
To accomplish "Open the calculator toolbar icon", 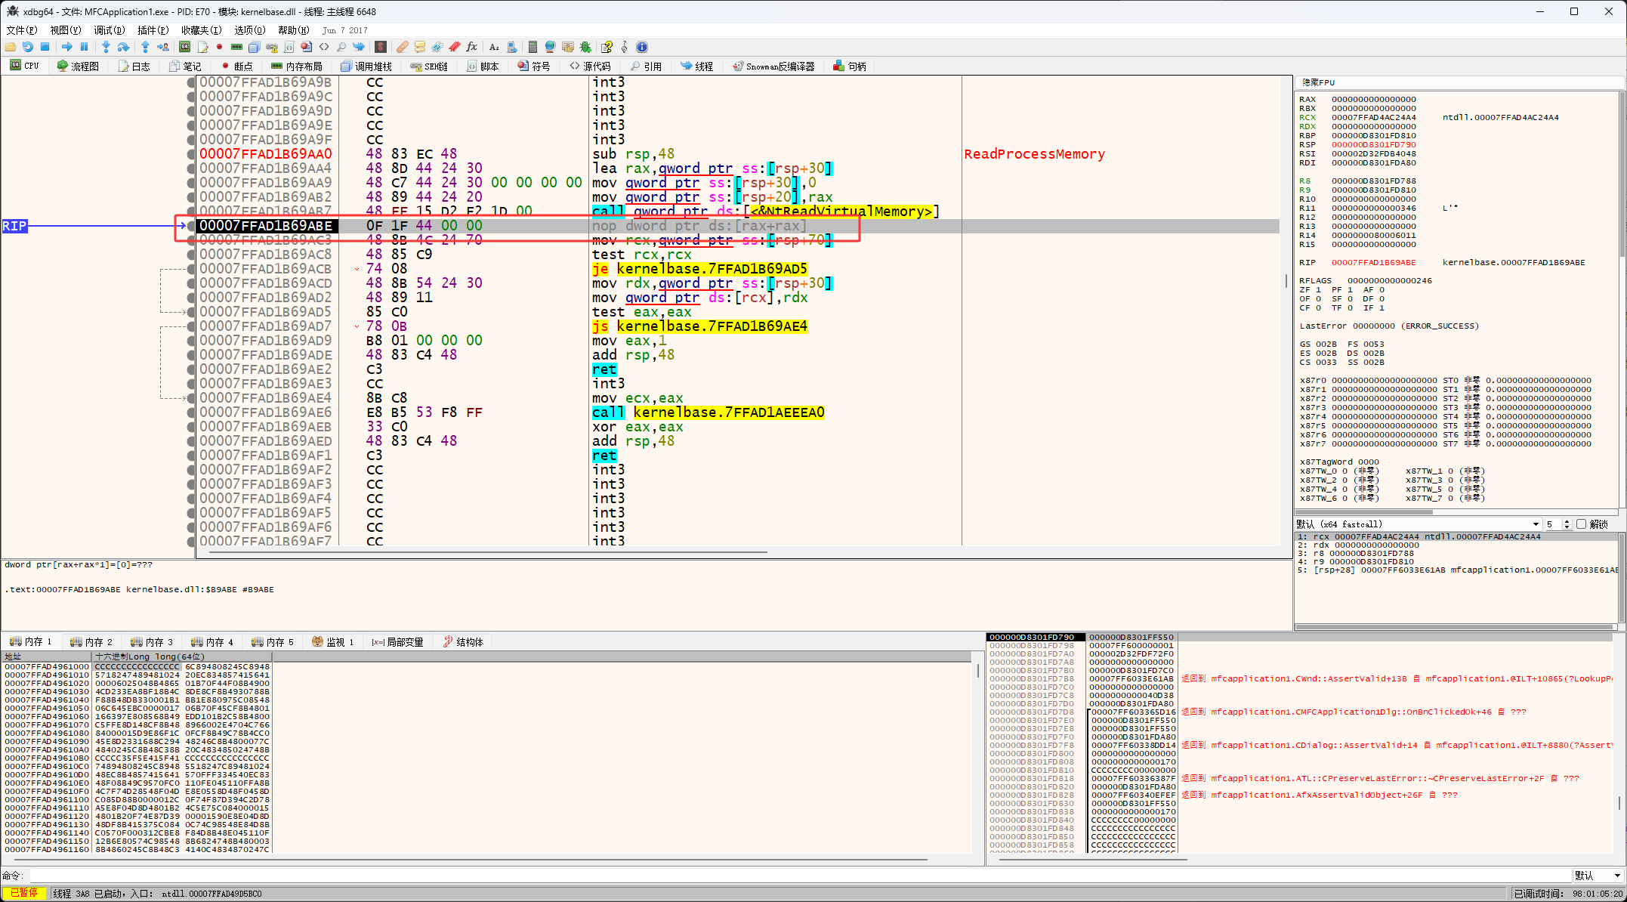I will pos(533,47).
